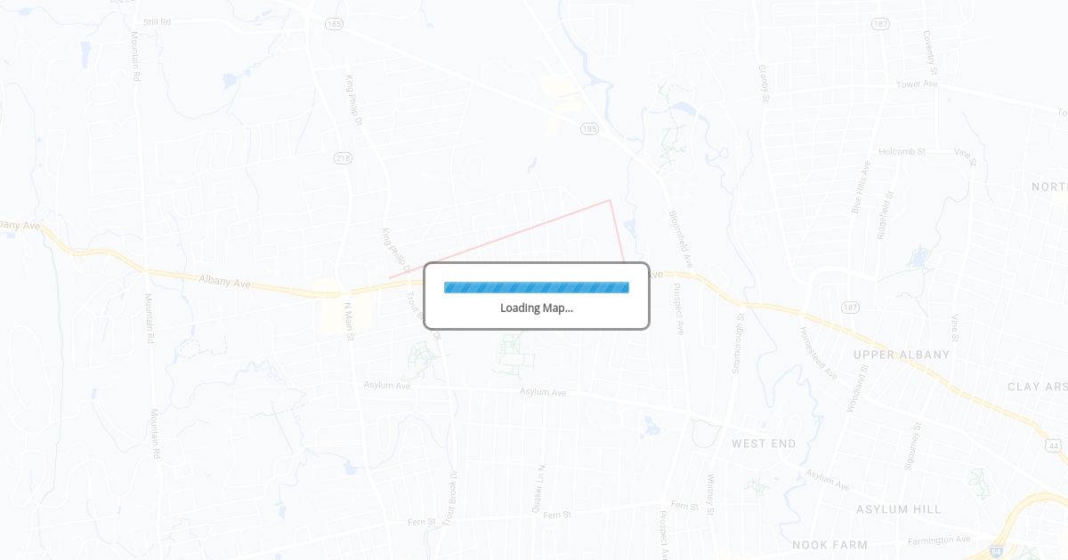This screenshot has height=560, width=1068.
Task: Select the WEST END neighborhood label
Action: 764,444
